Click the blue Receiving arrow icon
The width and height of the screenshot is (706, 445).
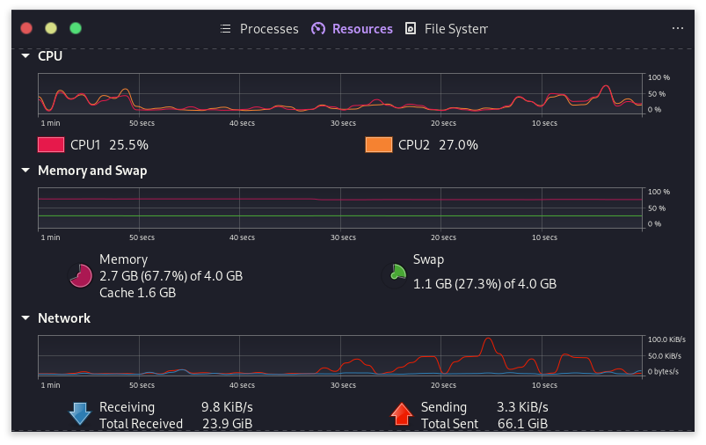coord(80,413)
